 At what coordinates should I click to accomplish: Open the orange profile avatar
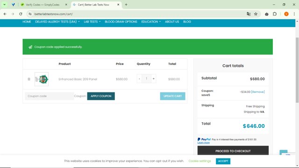pyautogui.click(x=286, y=14)
